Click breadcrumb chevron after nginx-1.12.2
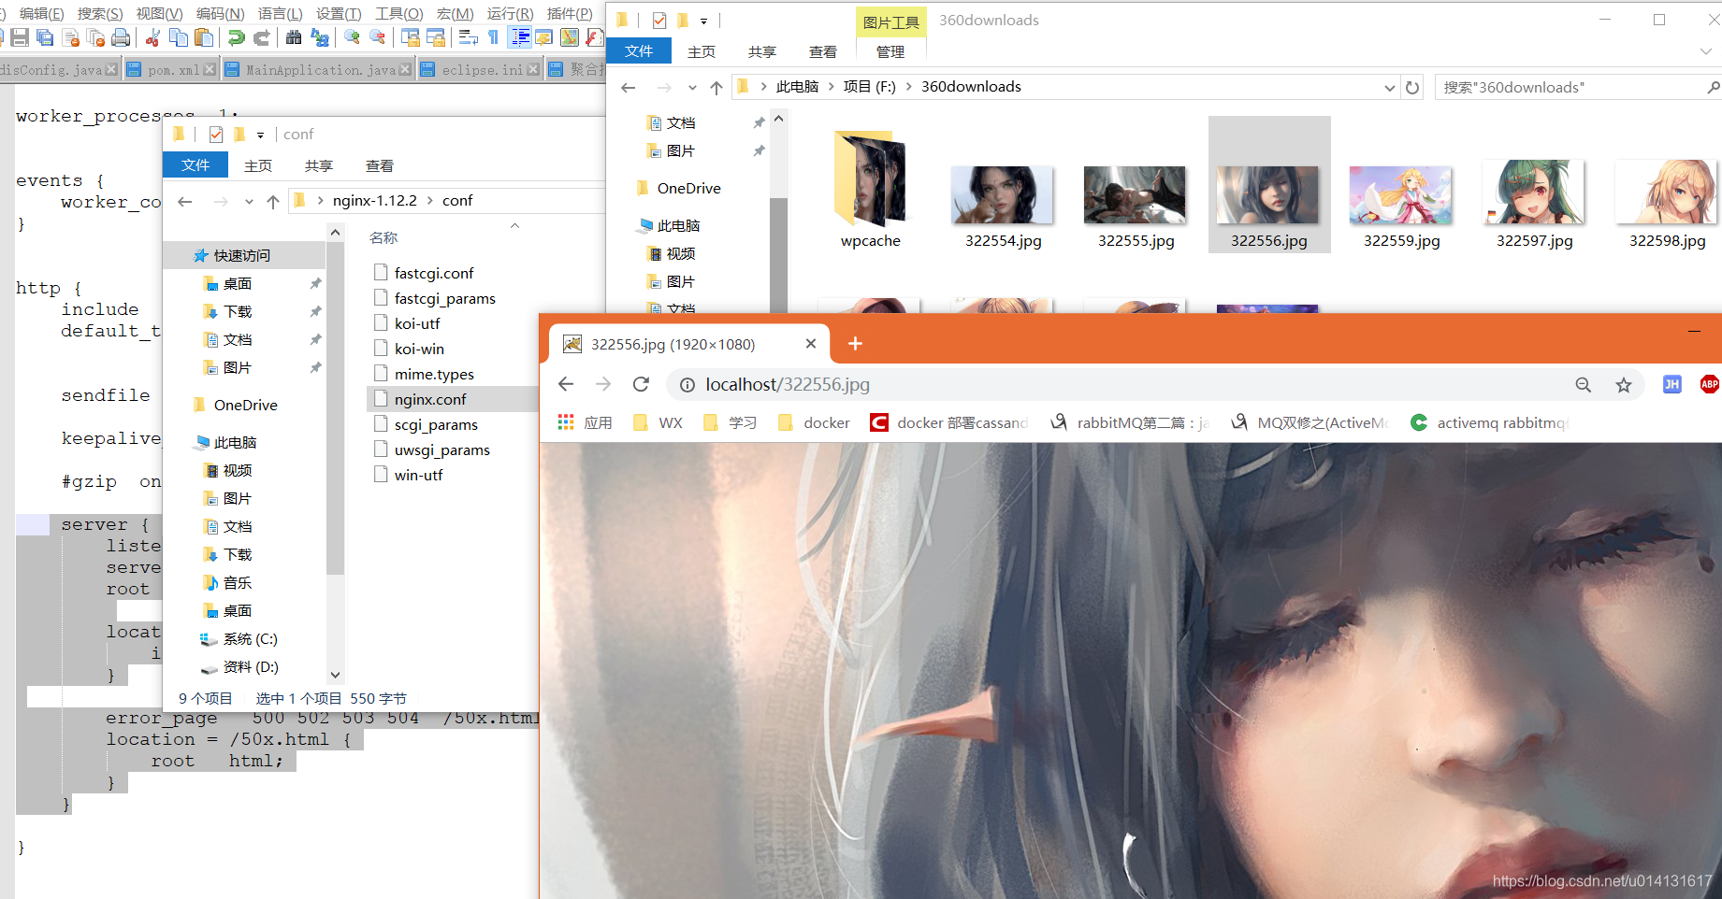 [430, 201]
